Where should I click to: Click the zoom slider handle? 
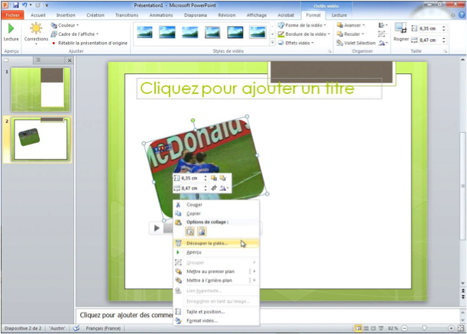[424, 329]
